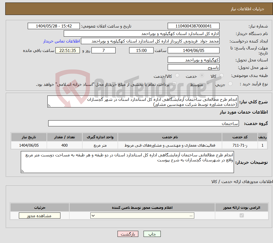Select the جزیی purchase process option
Viewport: 273px width, 243px height.
click(230, 84)
